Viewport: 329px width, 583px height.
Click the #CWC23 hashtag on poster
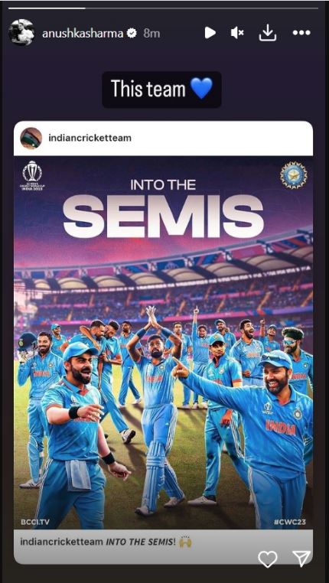(289, 522)
